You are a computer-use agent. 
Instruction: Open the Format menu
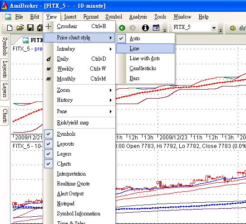coord(91,17)
